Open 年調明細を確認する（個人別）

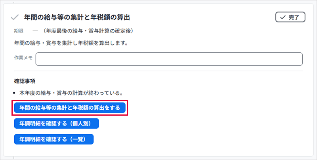(56, 123)
